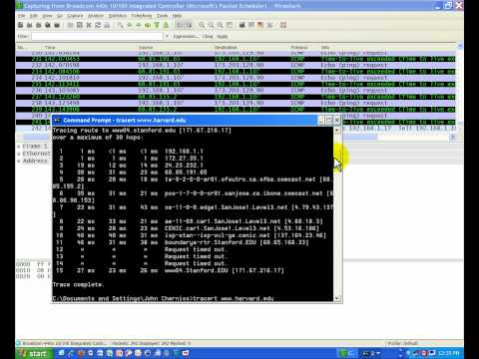Select packet row number 238
The image size is (479, 359).
(x=236, y=103)
